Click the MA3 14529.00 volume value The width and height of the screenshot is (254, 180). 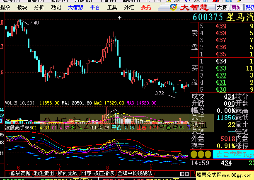click(141, 103)
